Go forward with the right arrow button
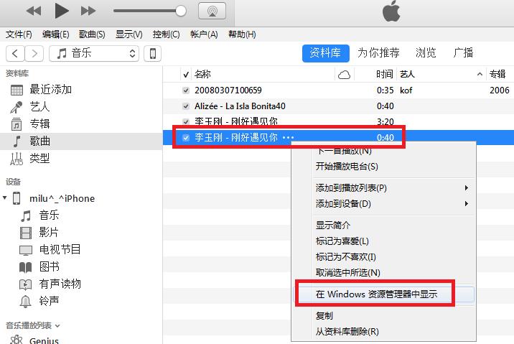Screen dimensions: 514x344 point(34,53)
